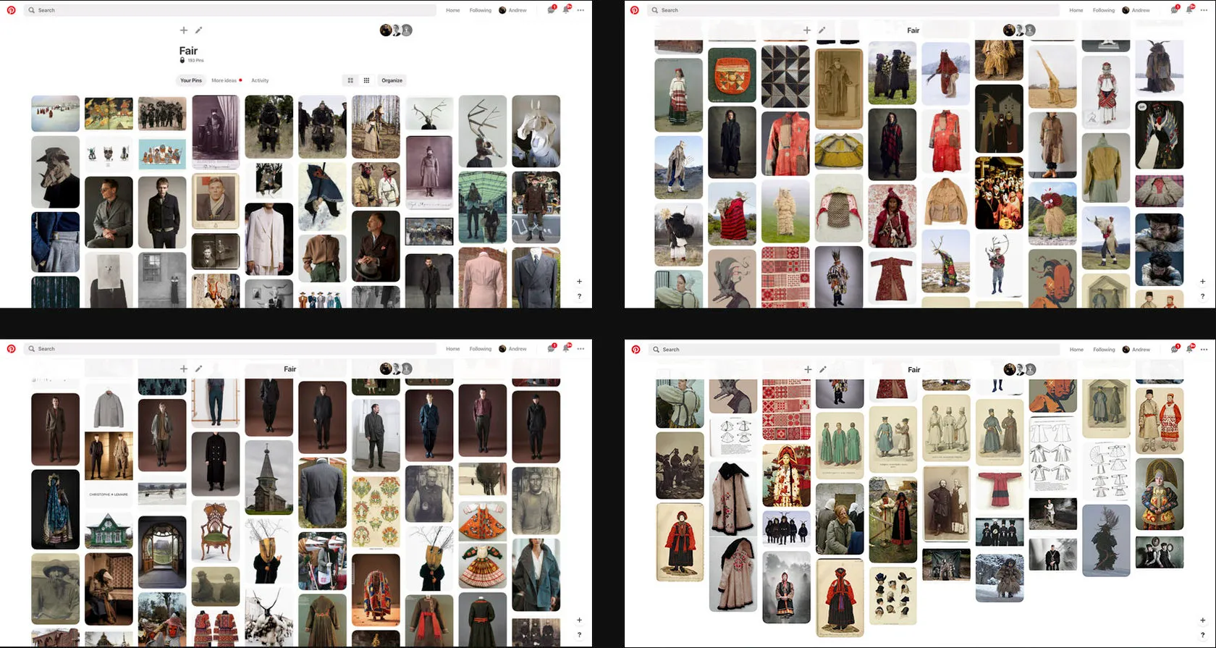Screen dimensions: 1216x648
Task: Switch to the large grid view
Action: 350,80
